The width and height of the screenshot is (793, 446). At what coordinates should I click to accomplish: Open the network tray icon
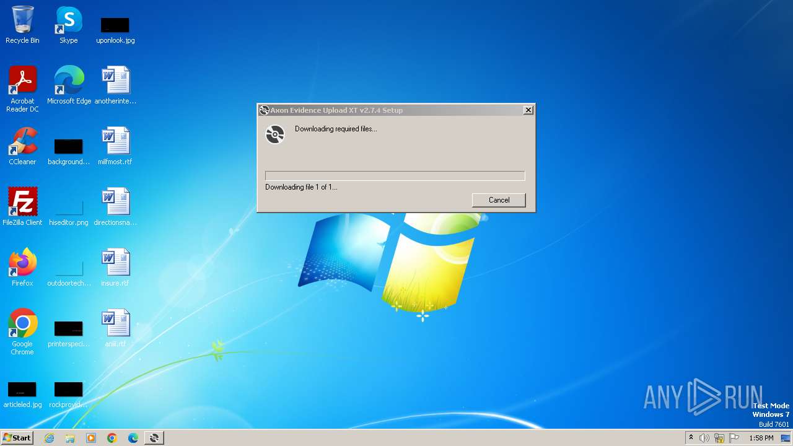[x=719, y=438]
